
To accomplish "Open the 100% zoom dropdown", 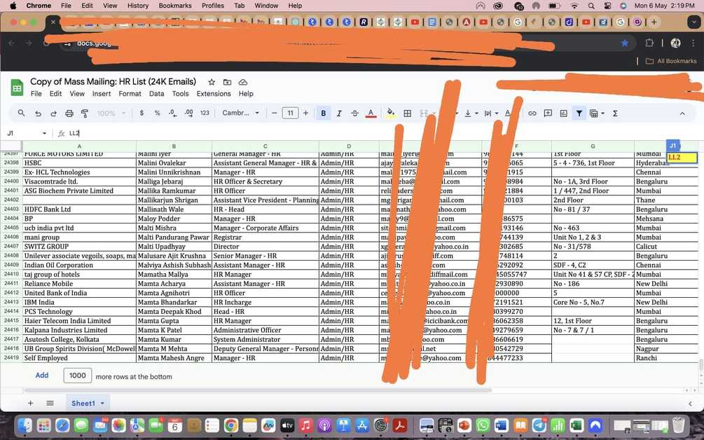I will coord(111,114).
